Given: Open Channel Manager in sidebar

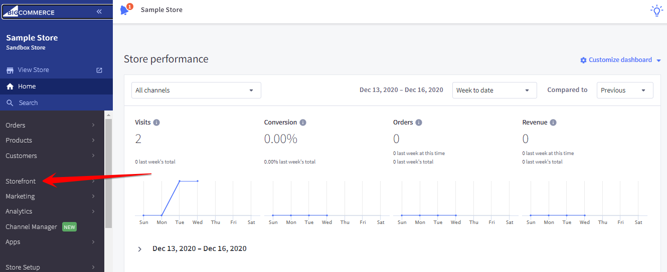Looking at the screenshot, I should click(31, 227).
